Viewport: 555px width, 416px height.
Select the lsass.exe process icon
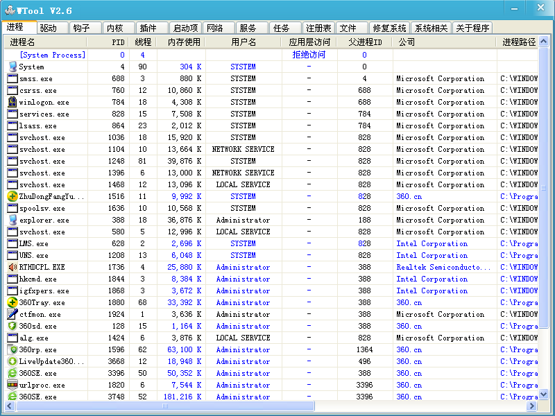(12, 125)
